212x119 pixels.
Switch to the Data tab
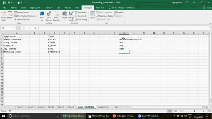pyautogui.click(x=59, y=8)
